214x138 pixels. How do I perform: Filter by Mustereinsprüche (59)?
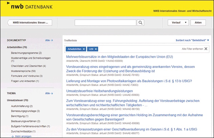pyautogui.click(x=25, y=71)
